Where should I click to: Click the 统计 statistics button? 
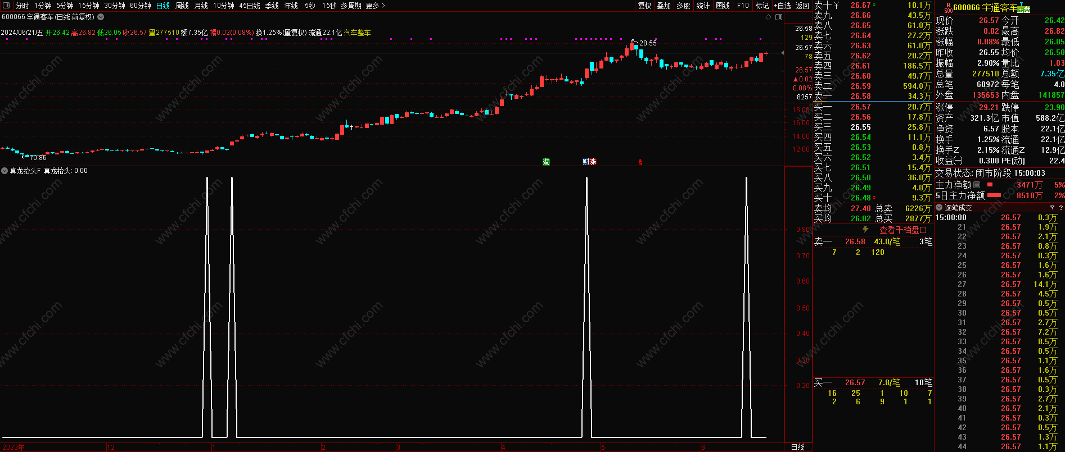click(x=703, y=6)
